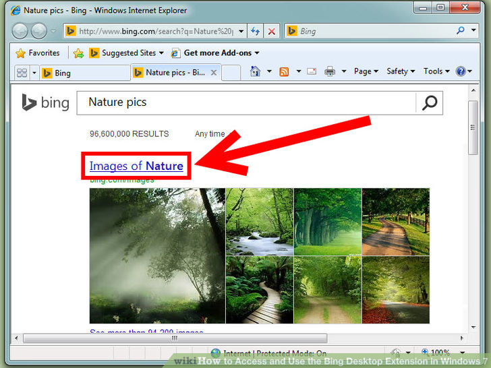The image size is (491, 368).
Task: Select the Nature pics - Bi... tab
Action: click(171, 73)
